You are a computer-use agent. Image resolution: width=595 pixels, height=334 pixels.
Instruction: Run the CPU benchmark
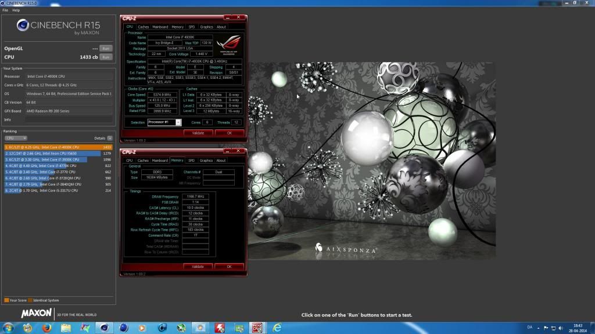coord(106,57)
